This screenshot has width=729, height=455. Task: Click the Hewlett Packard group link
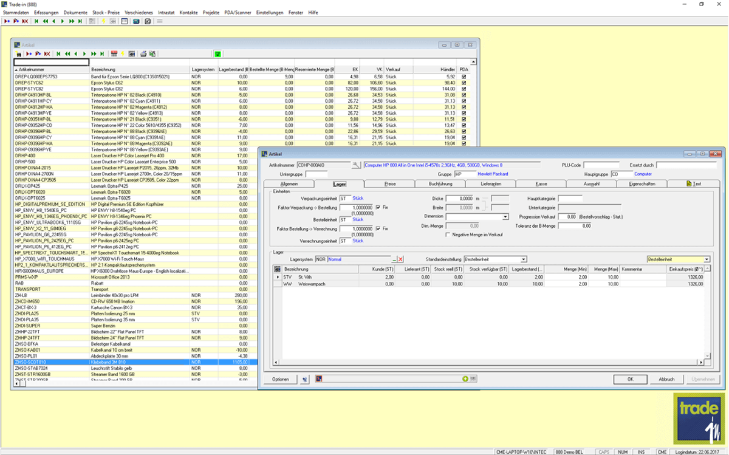click(x=493, y=174)
